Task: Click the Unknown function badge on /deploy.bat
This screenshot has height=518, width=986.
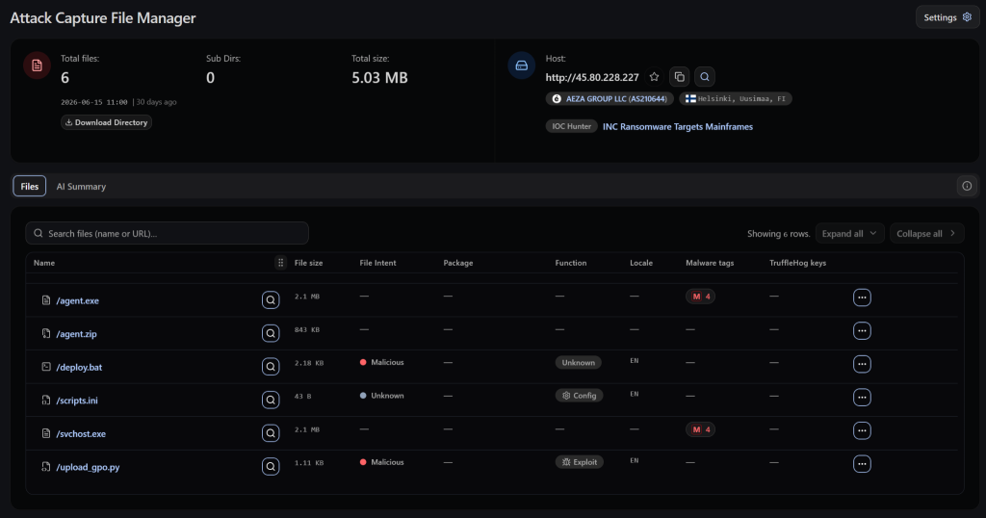Action: coord(578,363)
